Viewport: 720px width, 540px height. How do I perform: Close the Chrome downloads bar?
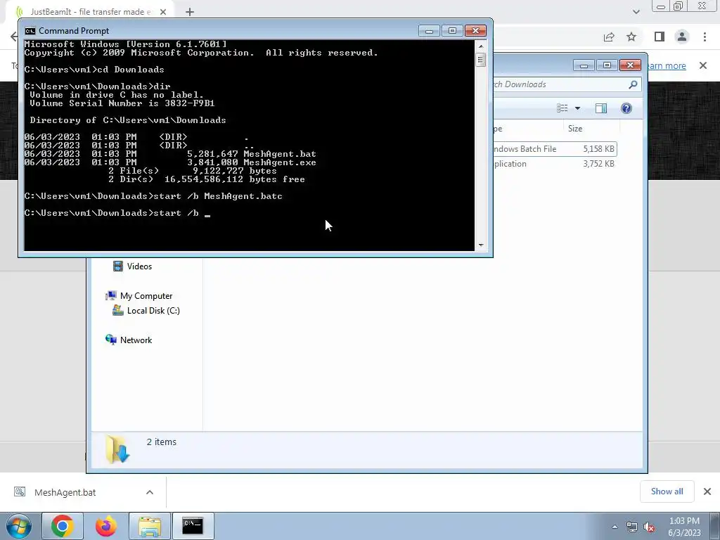click(x=707, y=491)
